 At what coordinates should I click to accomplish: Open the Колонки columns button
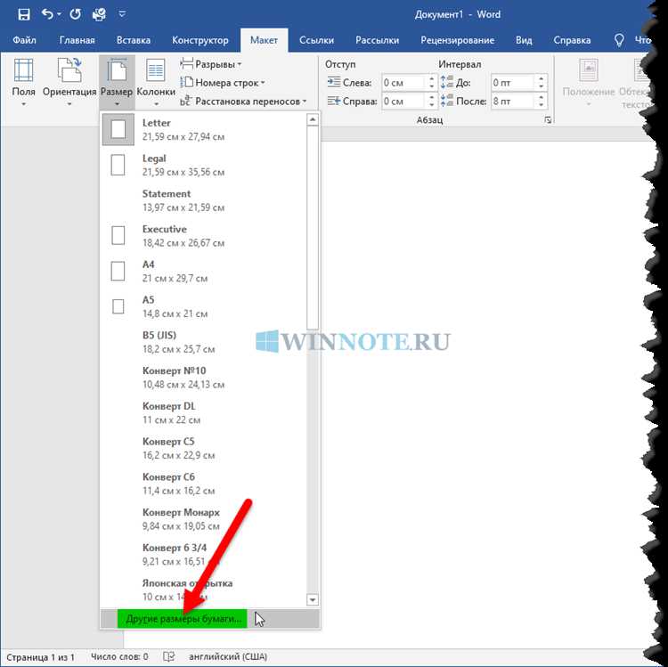click(x=156, y=82)
